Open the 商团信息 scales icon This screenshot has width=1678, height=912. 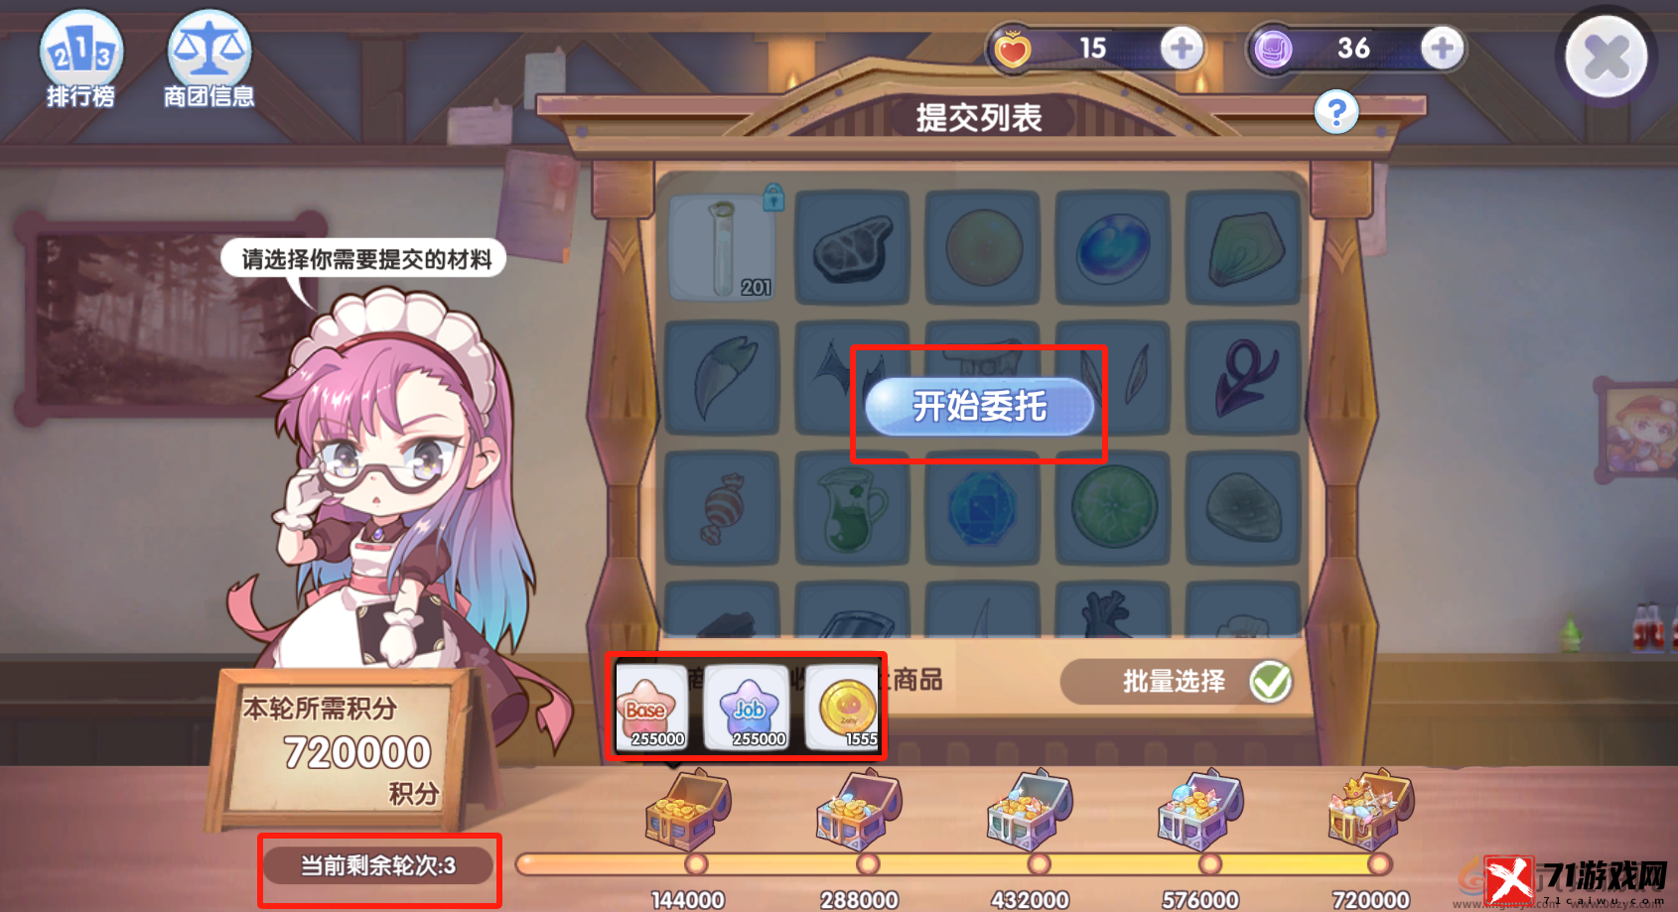[x=209, y=59]
